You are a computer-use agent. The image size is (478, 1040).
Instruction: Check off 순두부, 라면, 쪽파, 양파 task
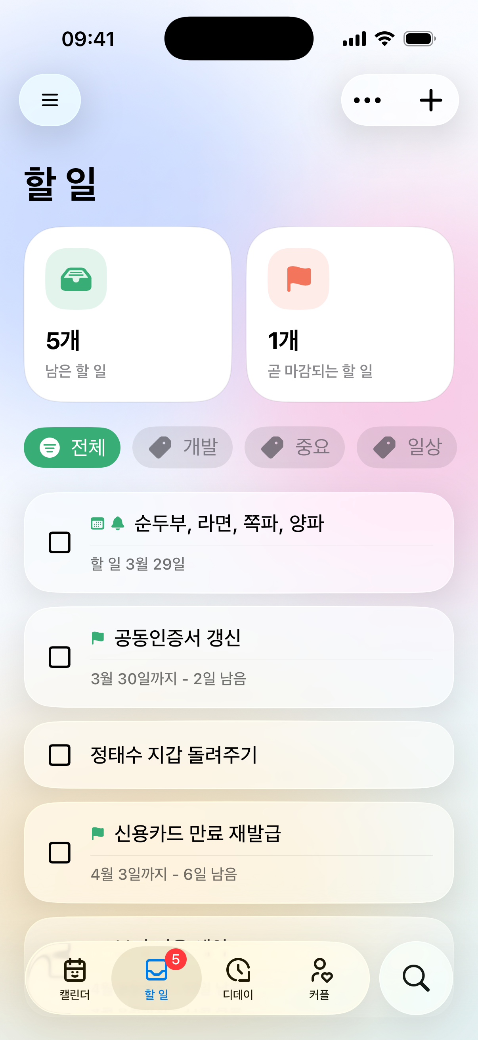(x=60, y=542)
